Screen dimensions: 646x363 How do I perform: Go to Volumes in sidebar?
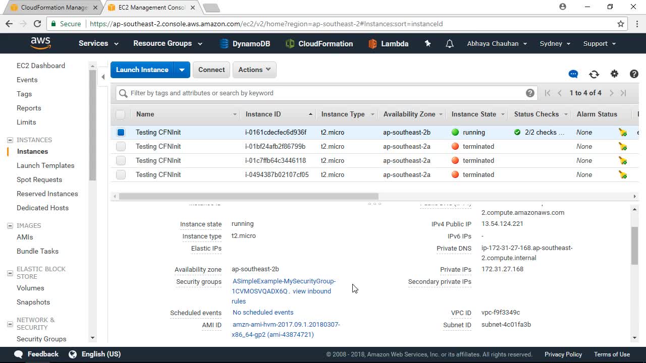[30, 288]
